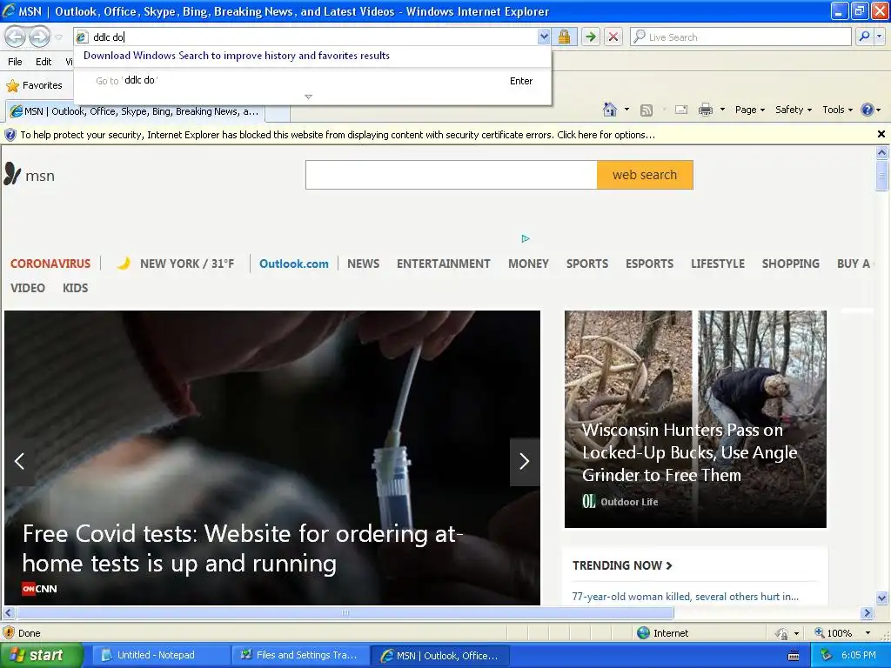Screen dimensions: 891x668
Task: Open the SPORTS section
Action: [587, 264]
